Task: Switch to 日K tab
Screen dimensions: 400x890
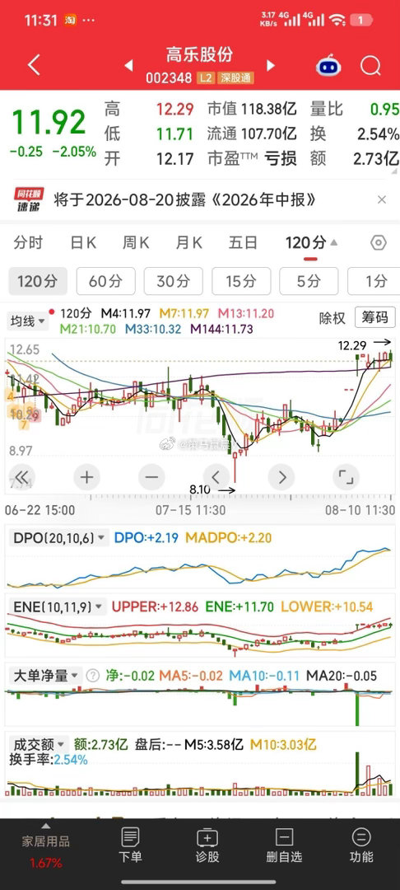Action: [83, 243]
